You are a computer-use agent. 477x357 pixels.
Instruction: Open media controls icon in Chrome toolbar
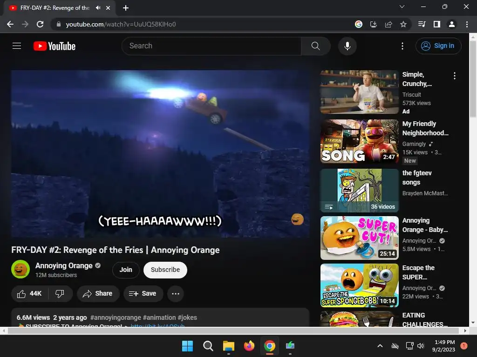coord(422,24)
